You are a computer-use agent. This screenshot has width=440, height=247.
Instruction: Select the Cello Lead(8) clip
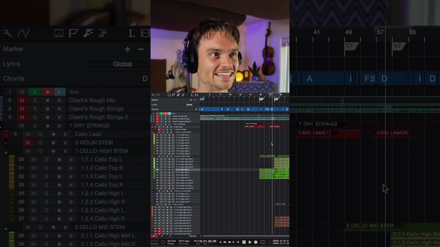(275, 127)
